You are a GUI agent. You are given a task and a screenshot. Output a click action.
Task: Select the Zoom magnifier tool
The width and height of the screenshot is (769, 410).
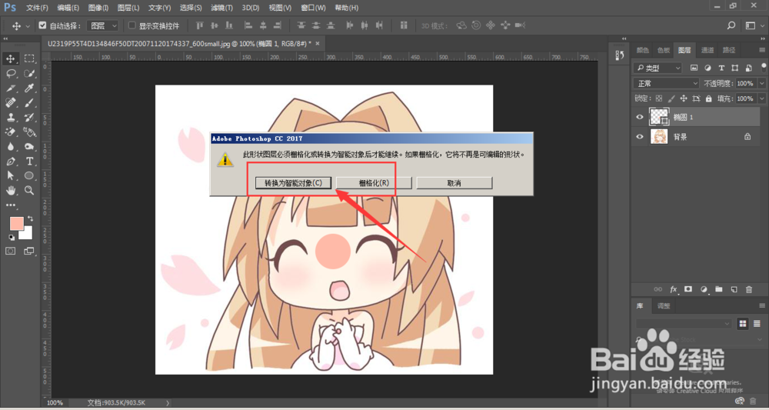pyautogui.click(x=29, y=190)
